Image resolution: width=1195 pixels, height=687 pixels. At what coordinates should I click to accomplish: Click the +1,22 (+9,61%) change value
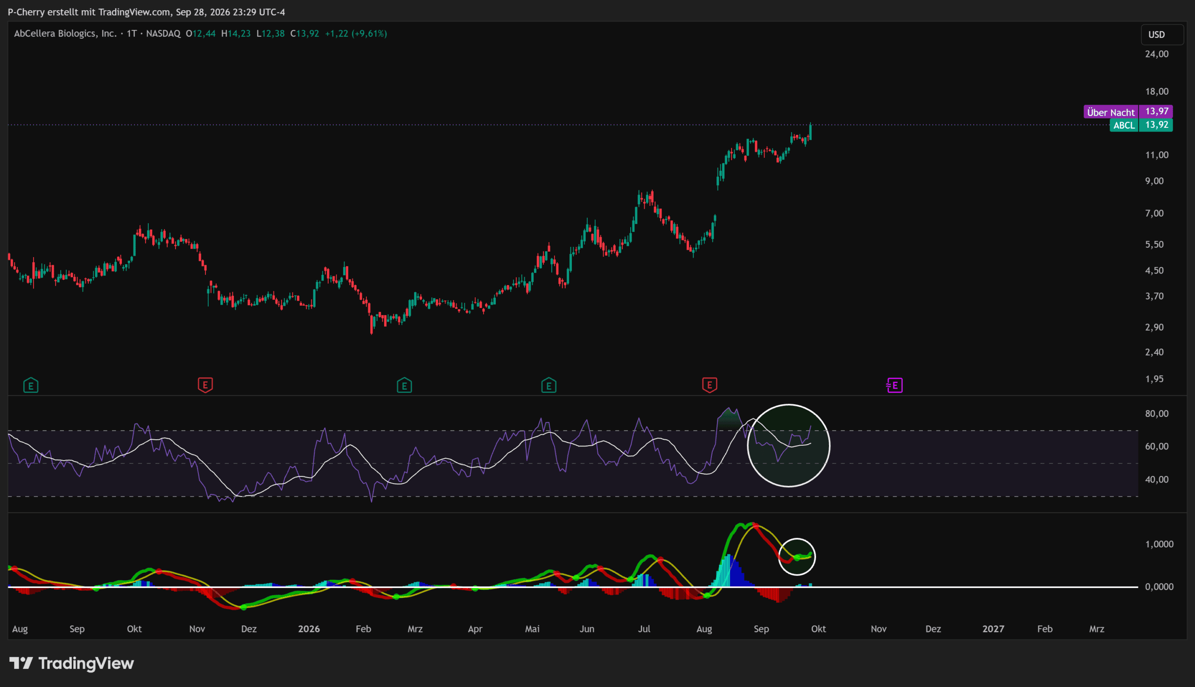click(356, 34)
